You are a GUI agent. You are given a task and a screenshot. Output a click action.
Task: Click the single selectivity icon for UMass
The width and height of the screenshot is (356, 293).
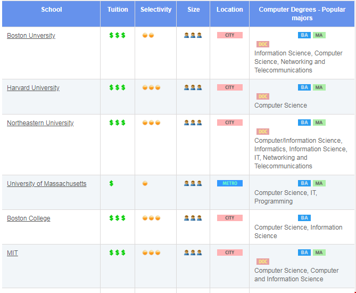tap(145, 183)
